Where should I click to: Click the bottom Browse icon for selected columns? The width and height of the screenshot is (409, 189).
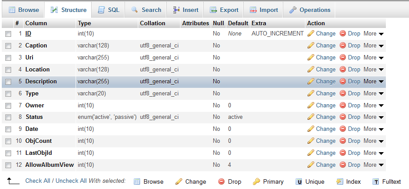(x=137, y=181)
